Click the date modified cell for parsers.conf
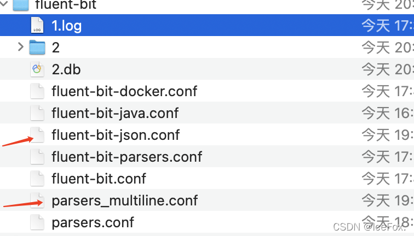The image size is (414, 236). coord(387,222)
